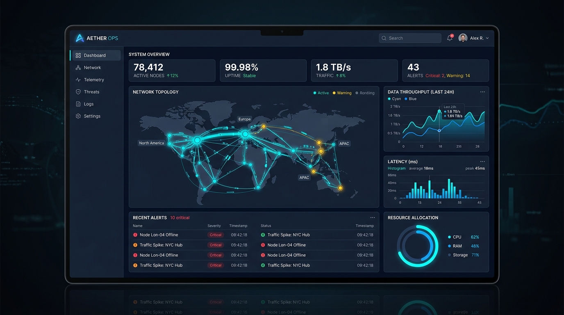Click the Name column header in alerts
Screen dimensions: 564x315
138,226
